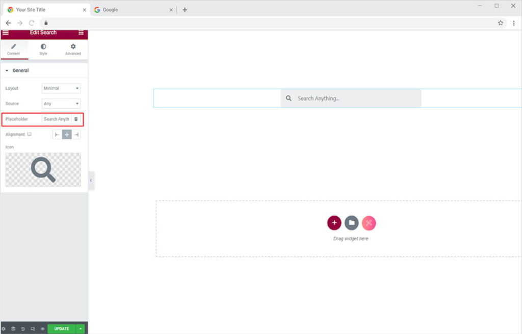Image resolution: width=522 pixels, height=334 pixels.
Task: Preview changes with the eye icon
Action: (x=42, y=329)
